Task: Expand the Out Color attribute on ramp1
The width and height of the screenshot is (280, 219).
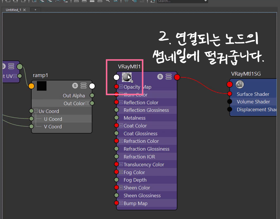Action: [87, 103]
